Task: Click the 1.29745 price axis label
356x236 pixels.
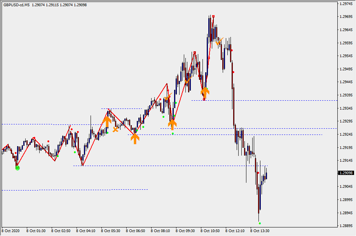Action: [x=346, y=4]
